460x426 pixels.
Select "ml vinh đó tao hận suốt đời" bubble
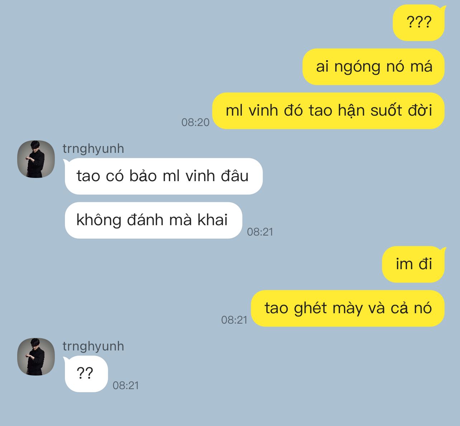329,111
